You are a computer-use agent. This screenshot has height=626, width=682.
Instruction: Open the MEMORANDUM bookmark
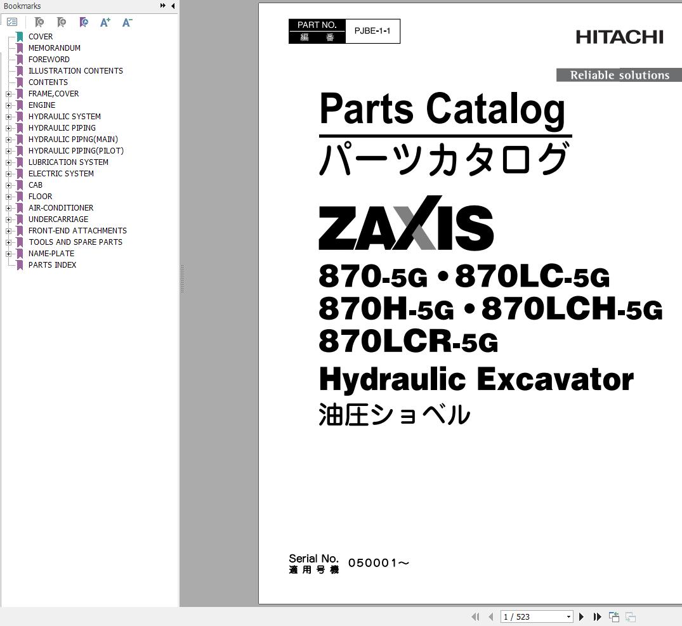click(55, 48)
